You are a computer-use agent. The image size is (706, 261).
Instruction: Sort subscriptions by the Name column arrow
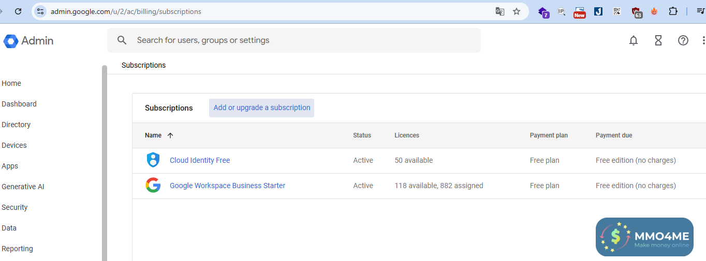[x=170, y=135]
